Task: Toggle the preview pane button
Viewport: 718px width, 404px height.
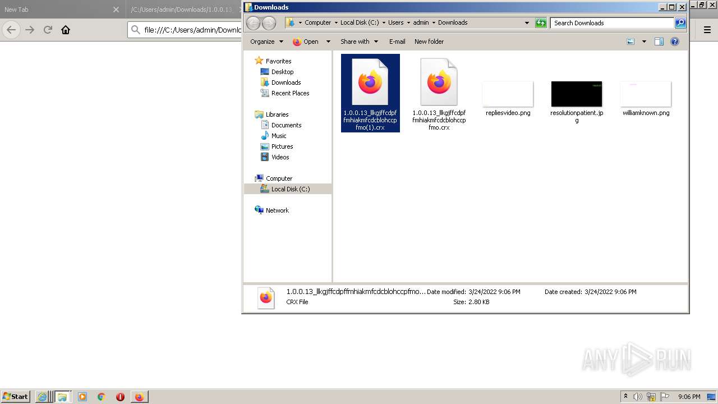Action: pyautogui.click(x=659, y=42)
